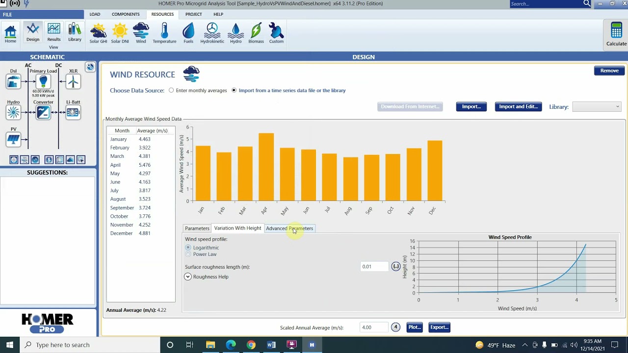Screen dimensions: 628x353
Task: Open the Library view
Action: pos(75,33)
